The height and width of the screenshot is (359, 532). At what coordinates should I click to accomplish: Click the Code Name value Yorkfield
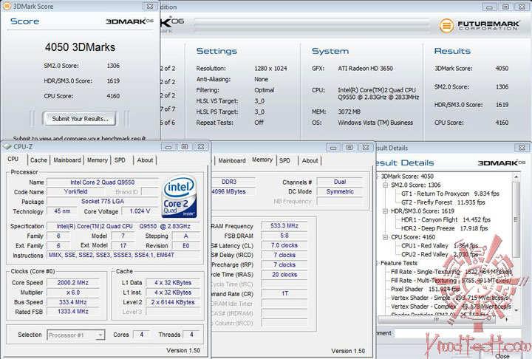pyautogui.click(x=75, y=192)
